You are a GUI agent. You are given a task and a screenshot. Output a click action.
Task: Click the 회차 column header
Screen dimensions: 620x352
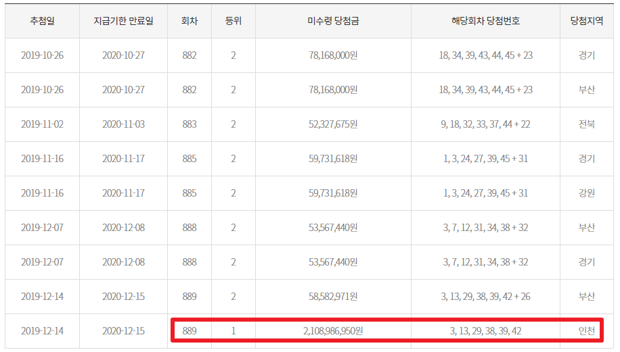point(190,21)
